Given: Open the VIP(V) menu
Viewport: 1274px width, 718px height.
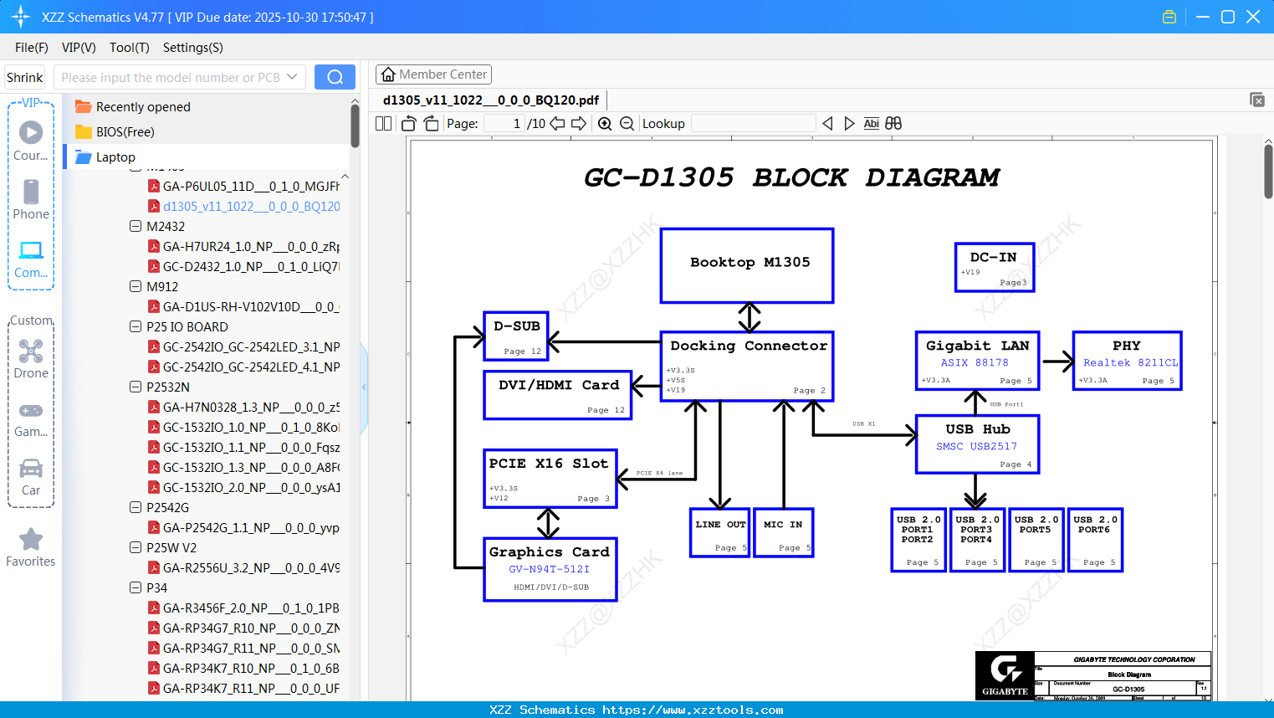Looking at the screenshot, I should pos(79,48).
